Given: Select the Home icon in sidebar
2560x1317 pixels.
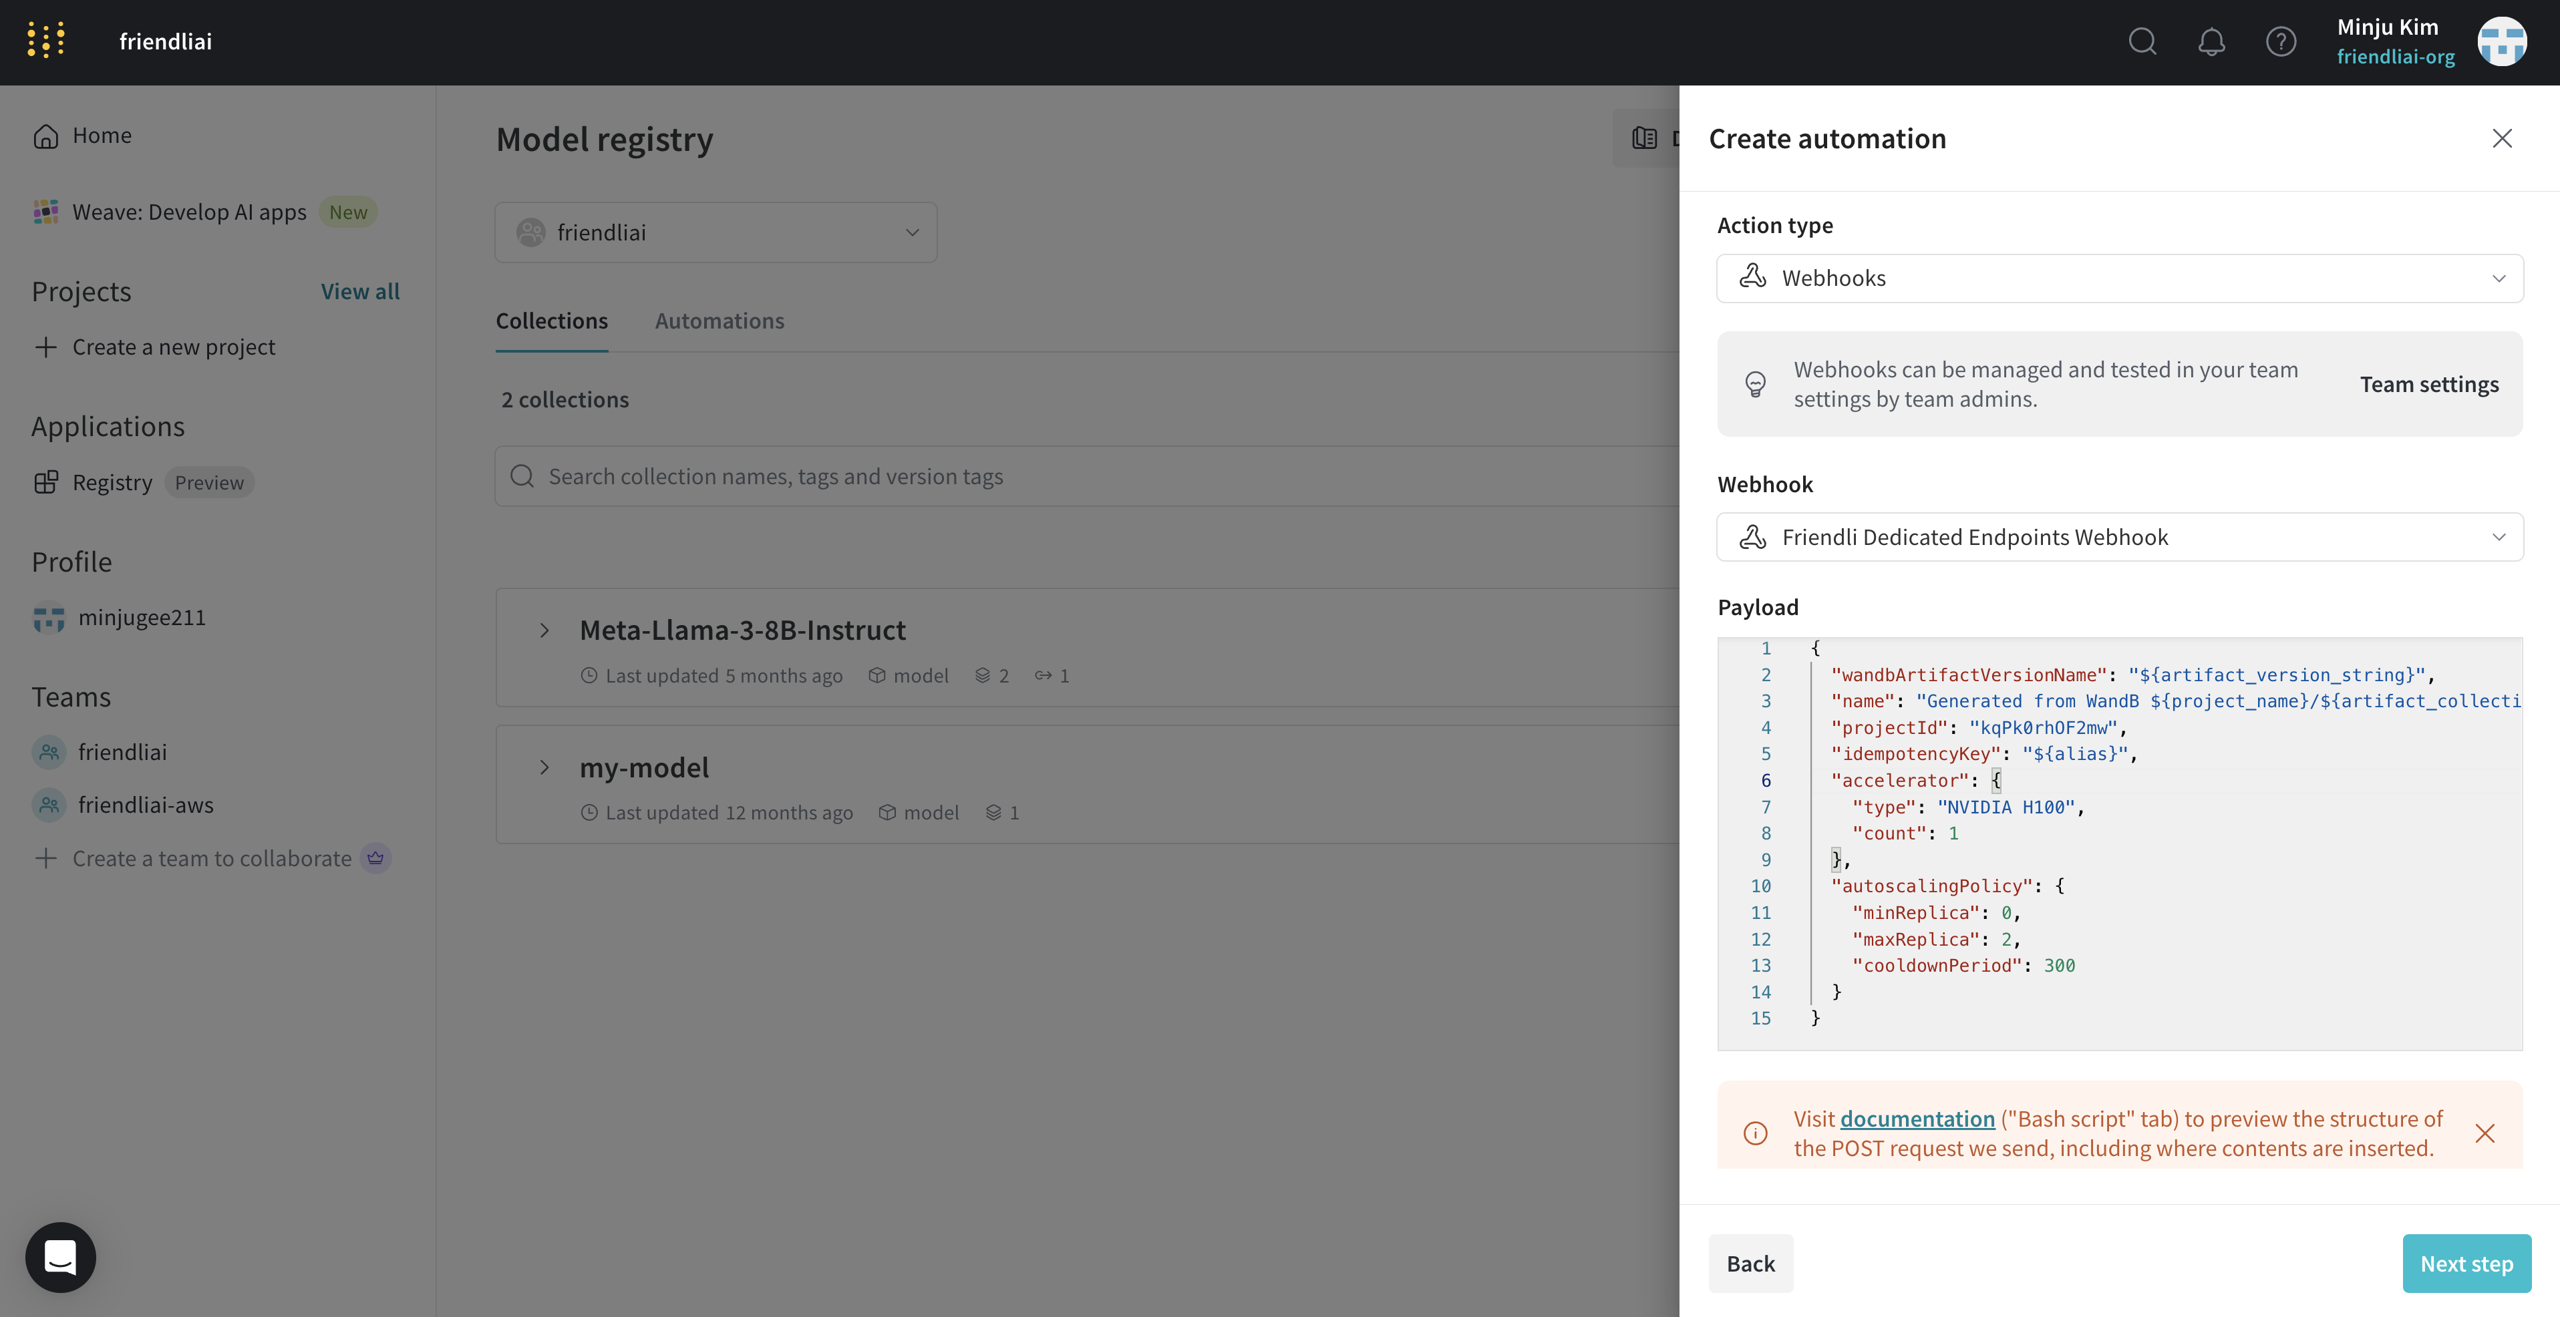Looking at the screenshot, I should pyautogui.click(x=45, y=135).
